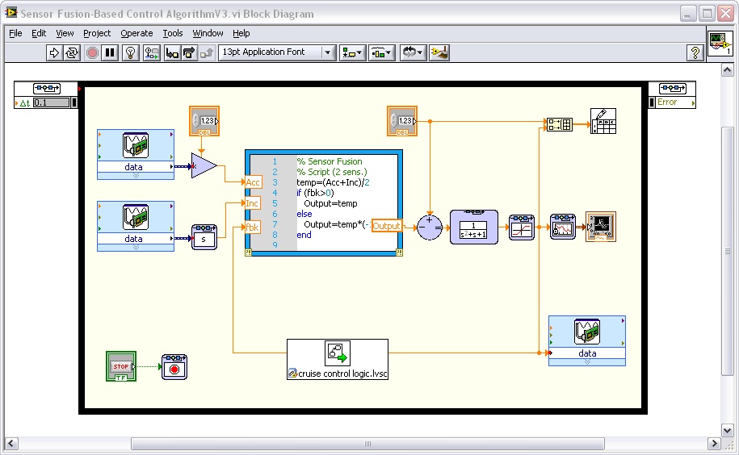Select the Summation node after Output

(430, 227)
